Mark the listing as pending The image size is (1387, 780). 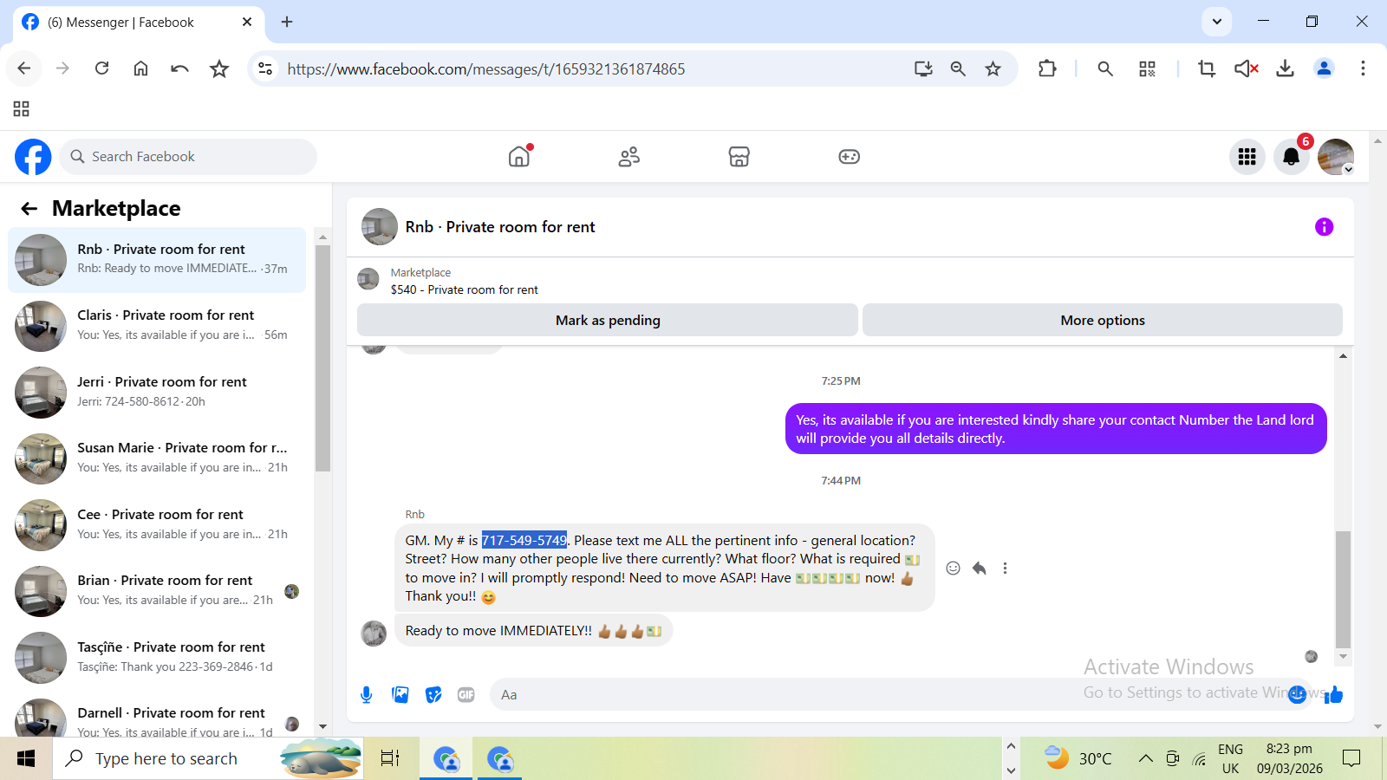[x=608, y=320]
